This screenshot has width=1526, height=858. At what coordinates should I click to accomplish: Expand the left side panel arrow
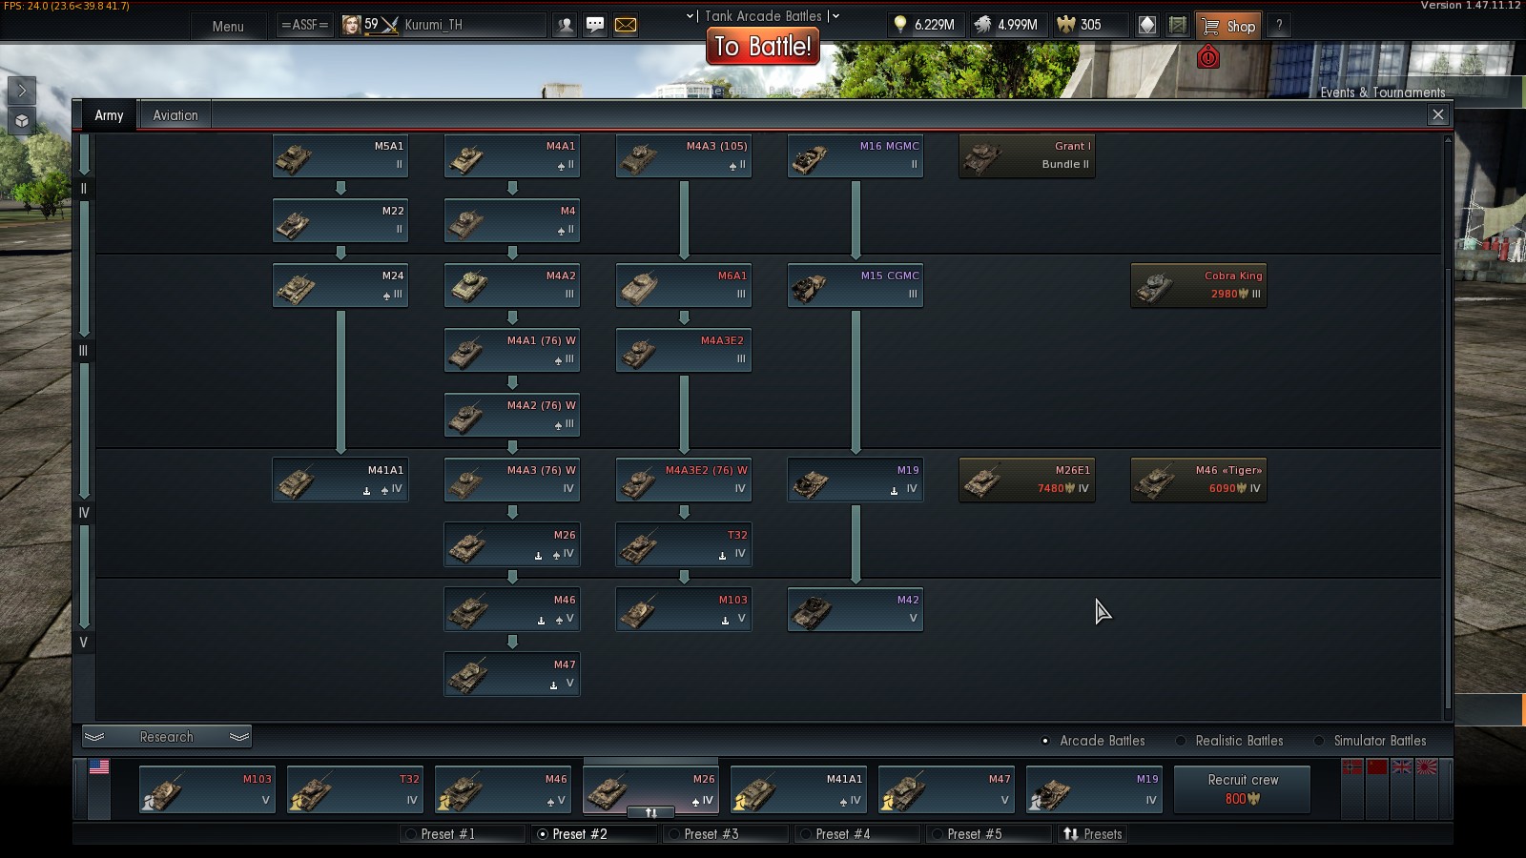click(x=22, y=91)
